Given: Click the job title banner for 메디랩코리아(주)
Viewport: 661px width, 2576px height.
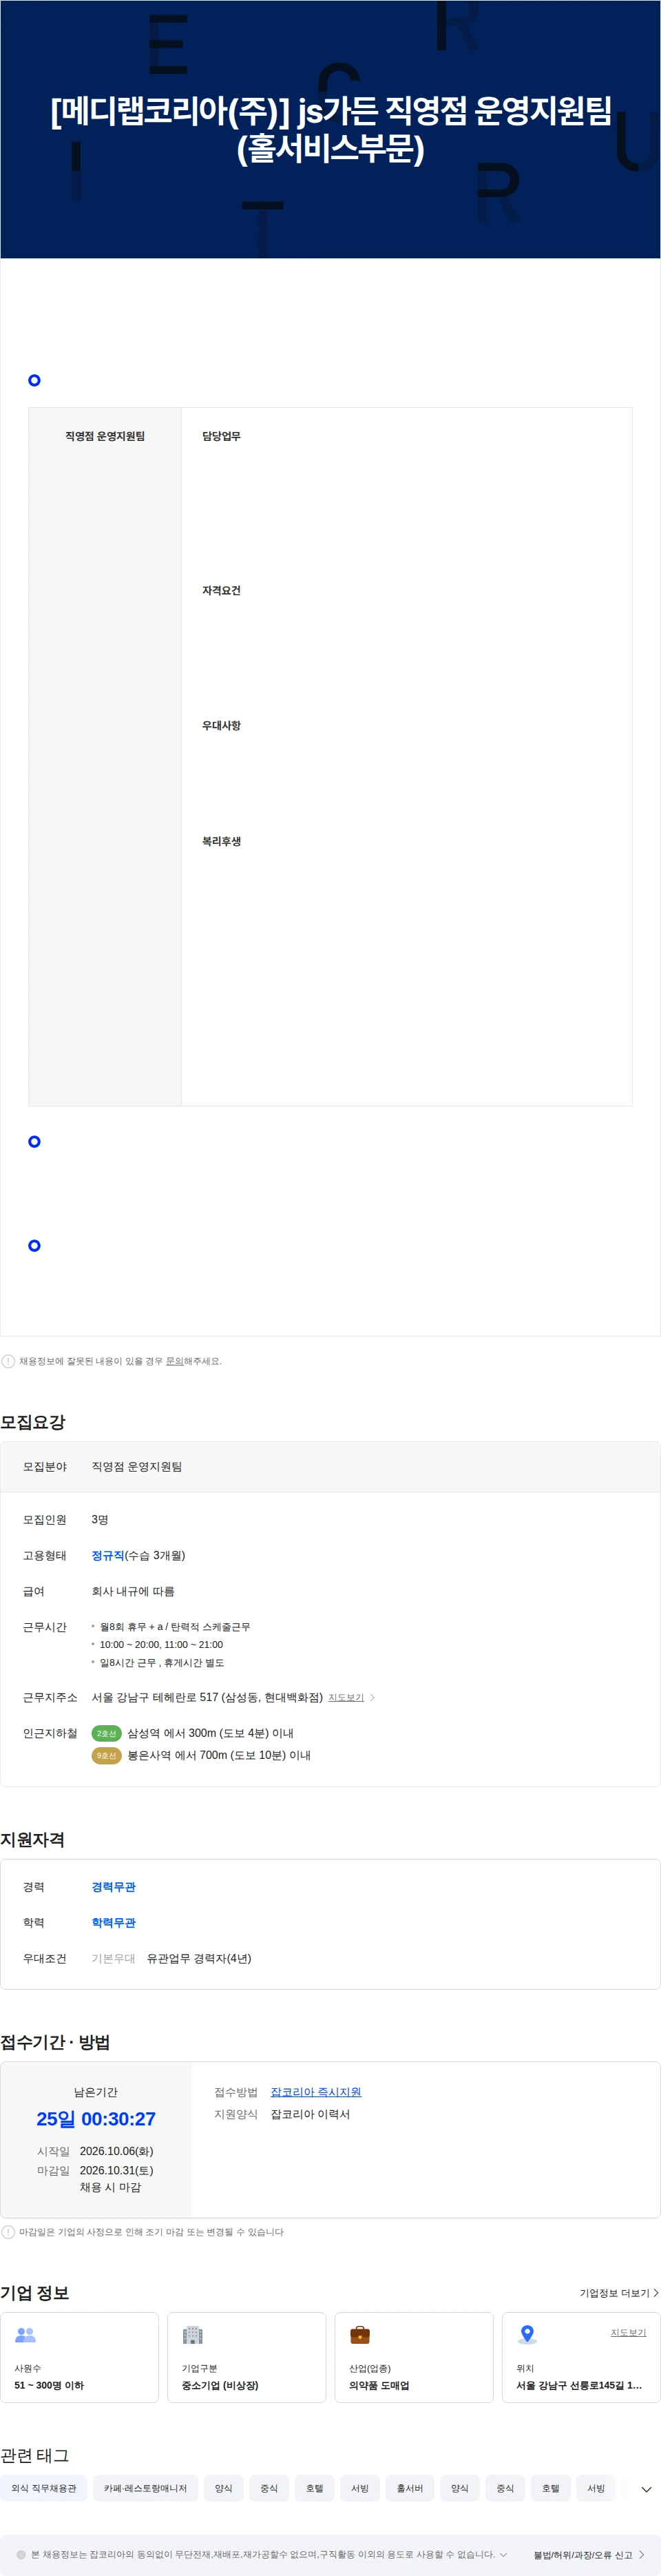Looking at the screenshot, I should click(x=330, y=129).
